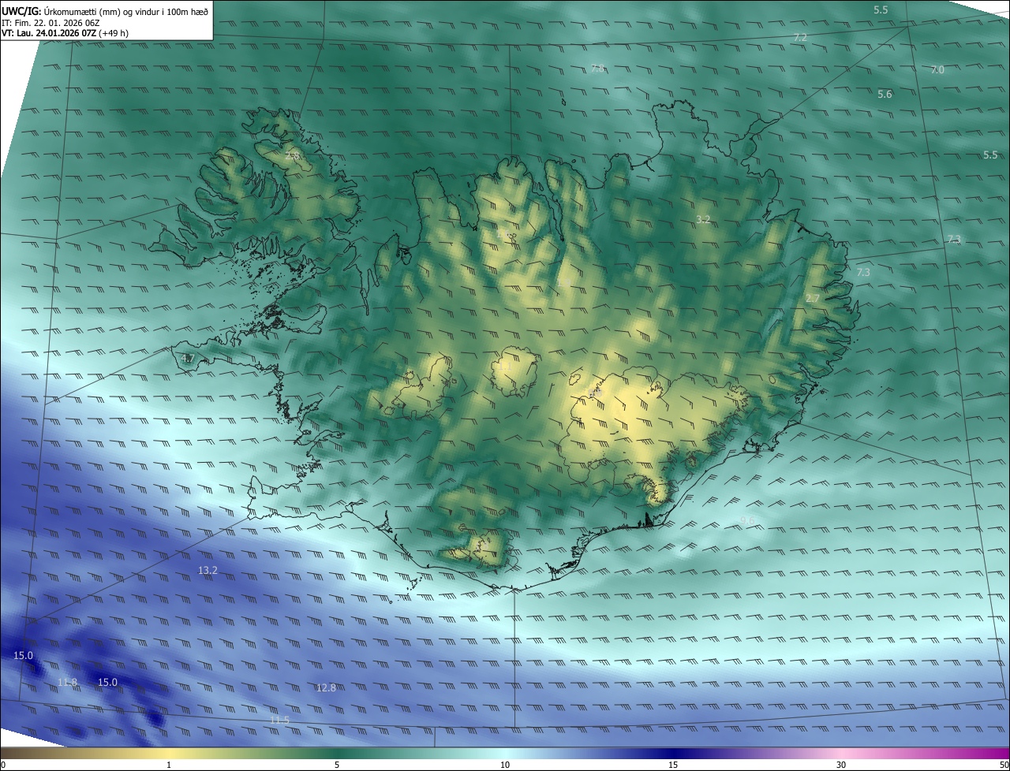Image resolution: width=1010 pixels, height=771 pixels.
Task: Click the 7.2 value label
Action: (800, 38)
